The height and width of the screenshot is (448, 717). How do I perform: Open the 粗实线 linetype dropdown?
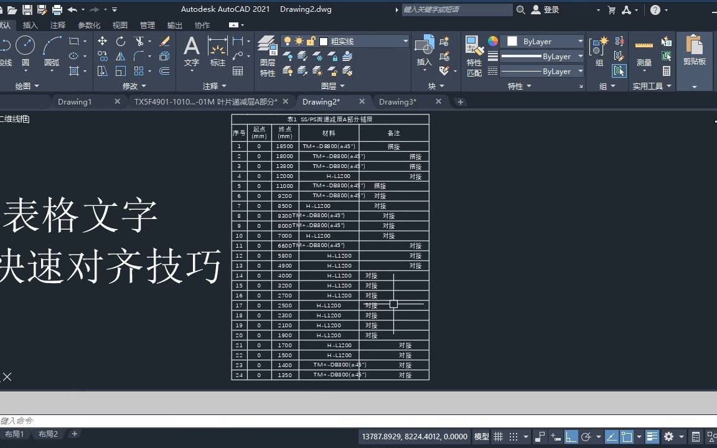[x=405, y=40]
